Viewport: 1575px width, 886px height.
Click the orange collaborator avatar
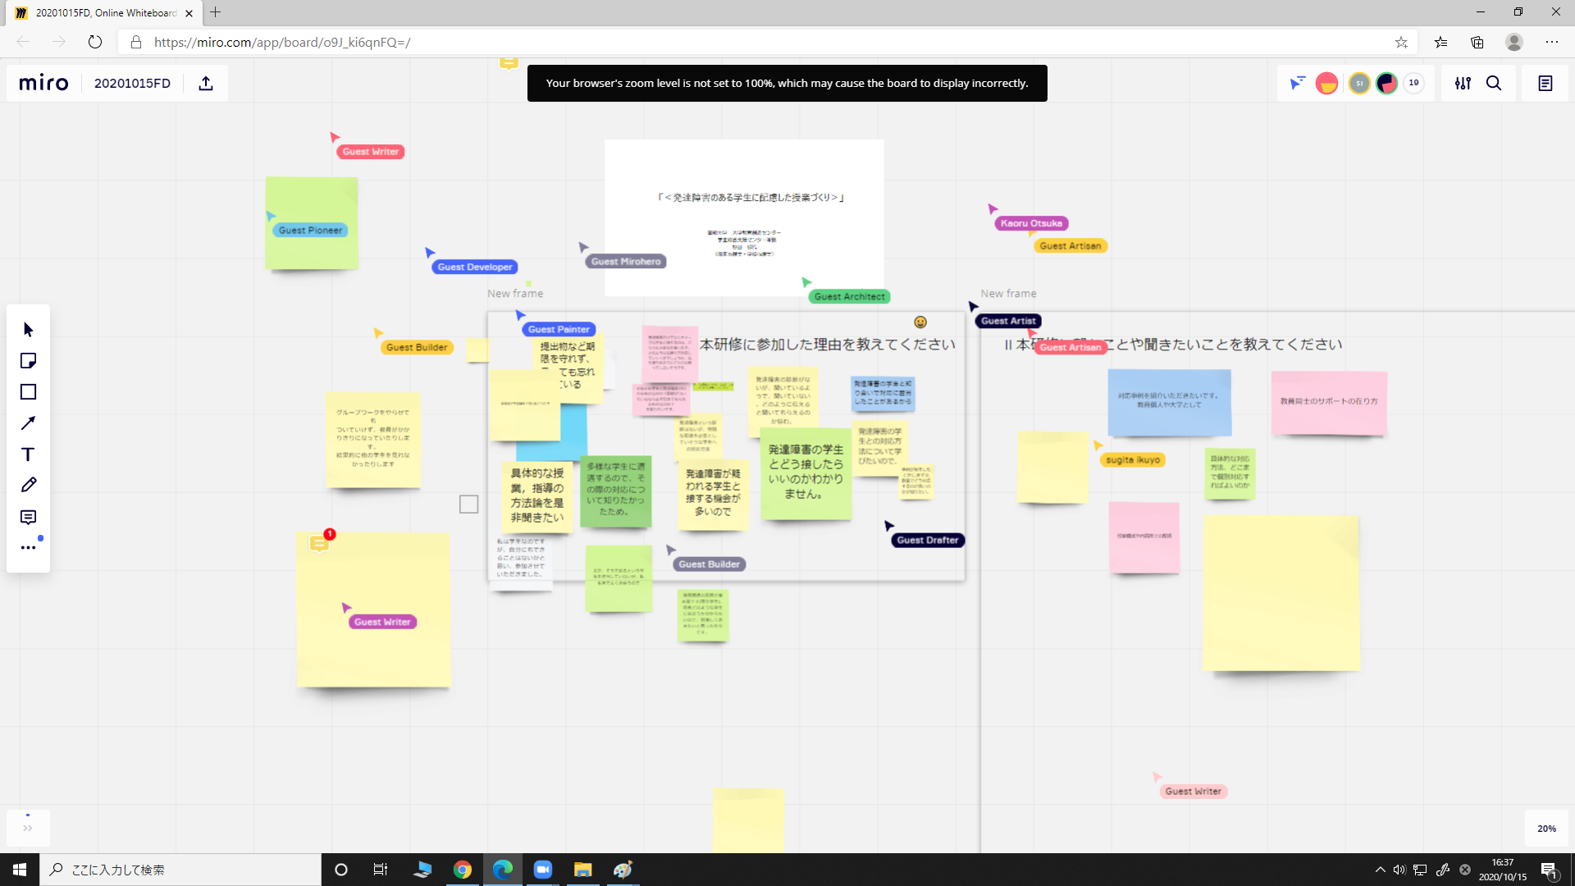pos(1326,83)
